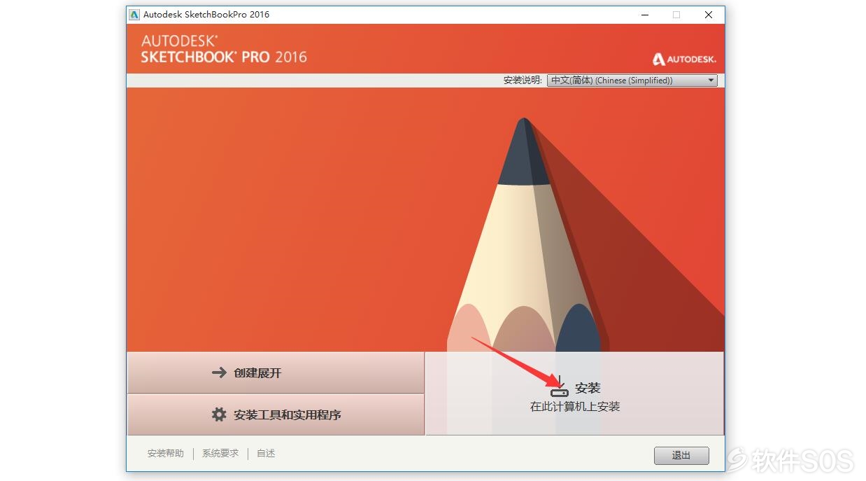
Task: Click the gear icon for 安装工具和实用程序
Action: (219, 414)
